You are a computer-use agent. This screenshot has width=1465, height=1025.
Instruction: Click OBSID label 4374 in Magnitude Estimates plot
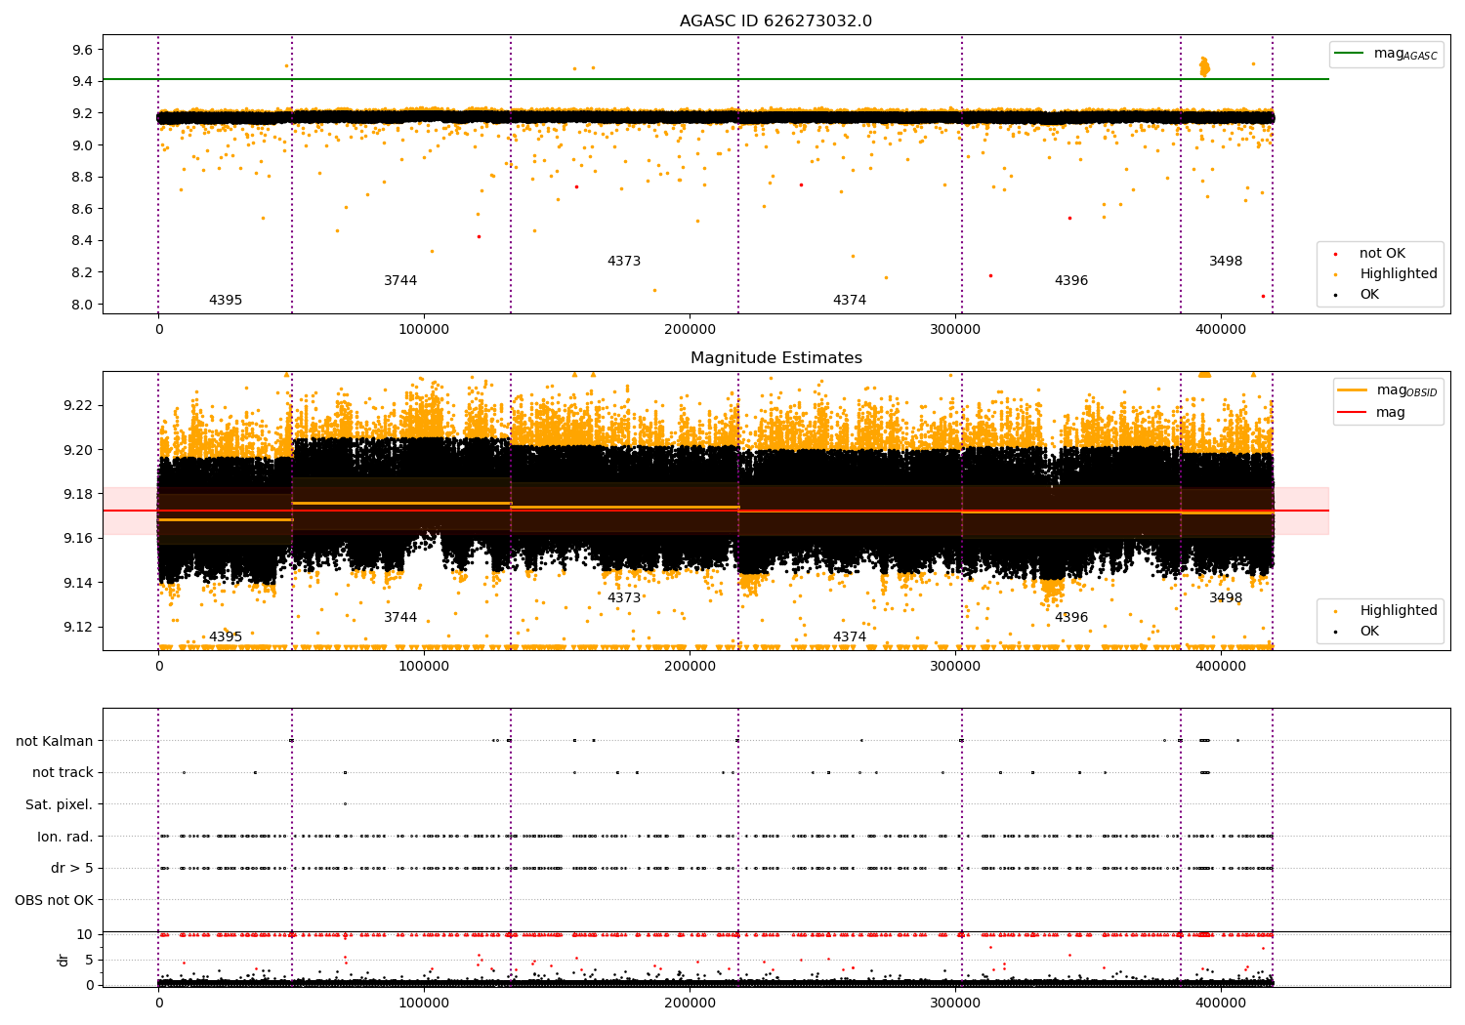pos(850,636)
